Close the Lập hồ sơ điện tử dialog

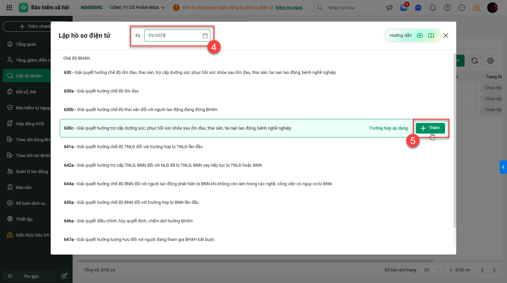tap(446, 35)
